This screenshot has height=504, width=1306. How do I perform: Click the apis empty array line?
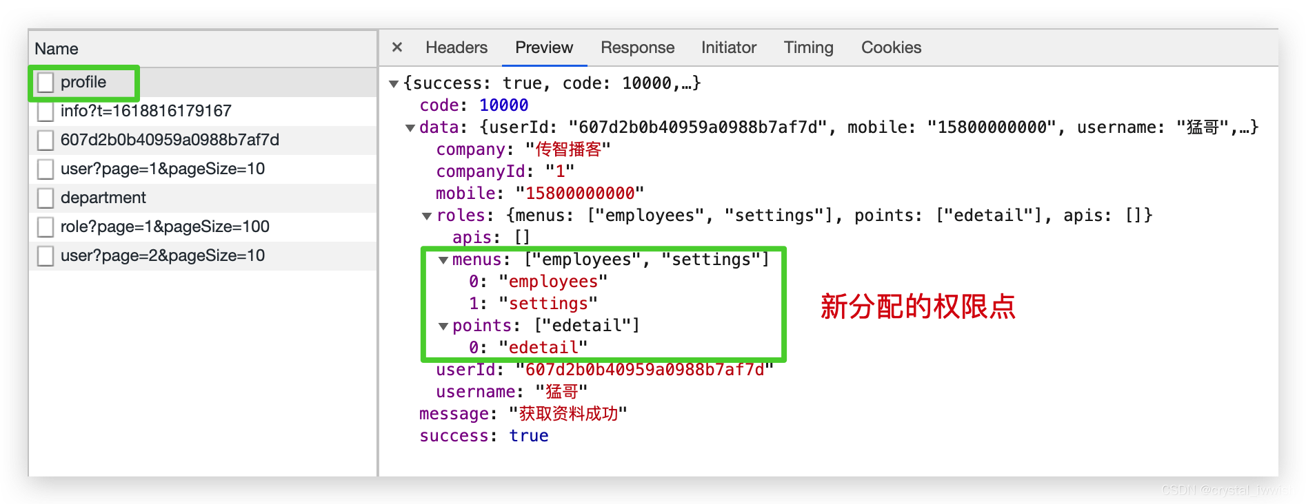492,238
